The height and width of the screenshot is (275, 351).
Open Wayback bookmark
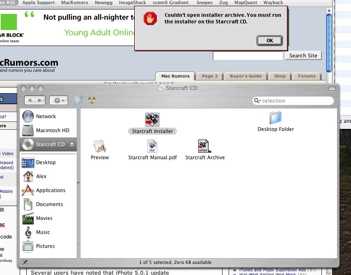(273, 3)
